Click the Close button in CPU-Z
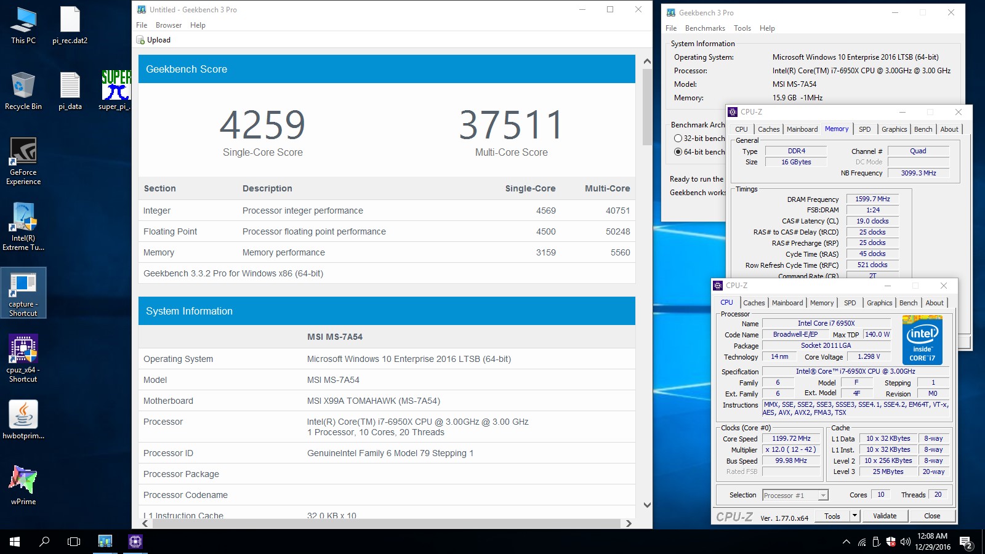This screenshot has width=985, height=554. (932, 516)
